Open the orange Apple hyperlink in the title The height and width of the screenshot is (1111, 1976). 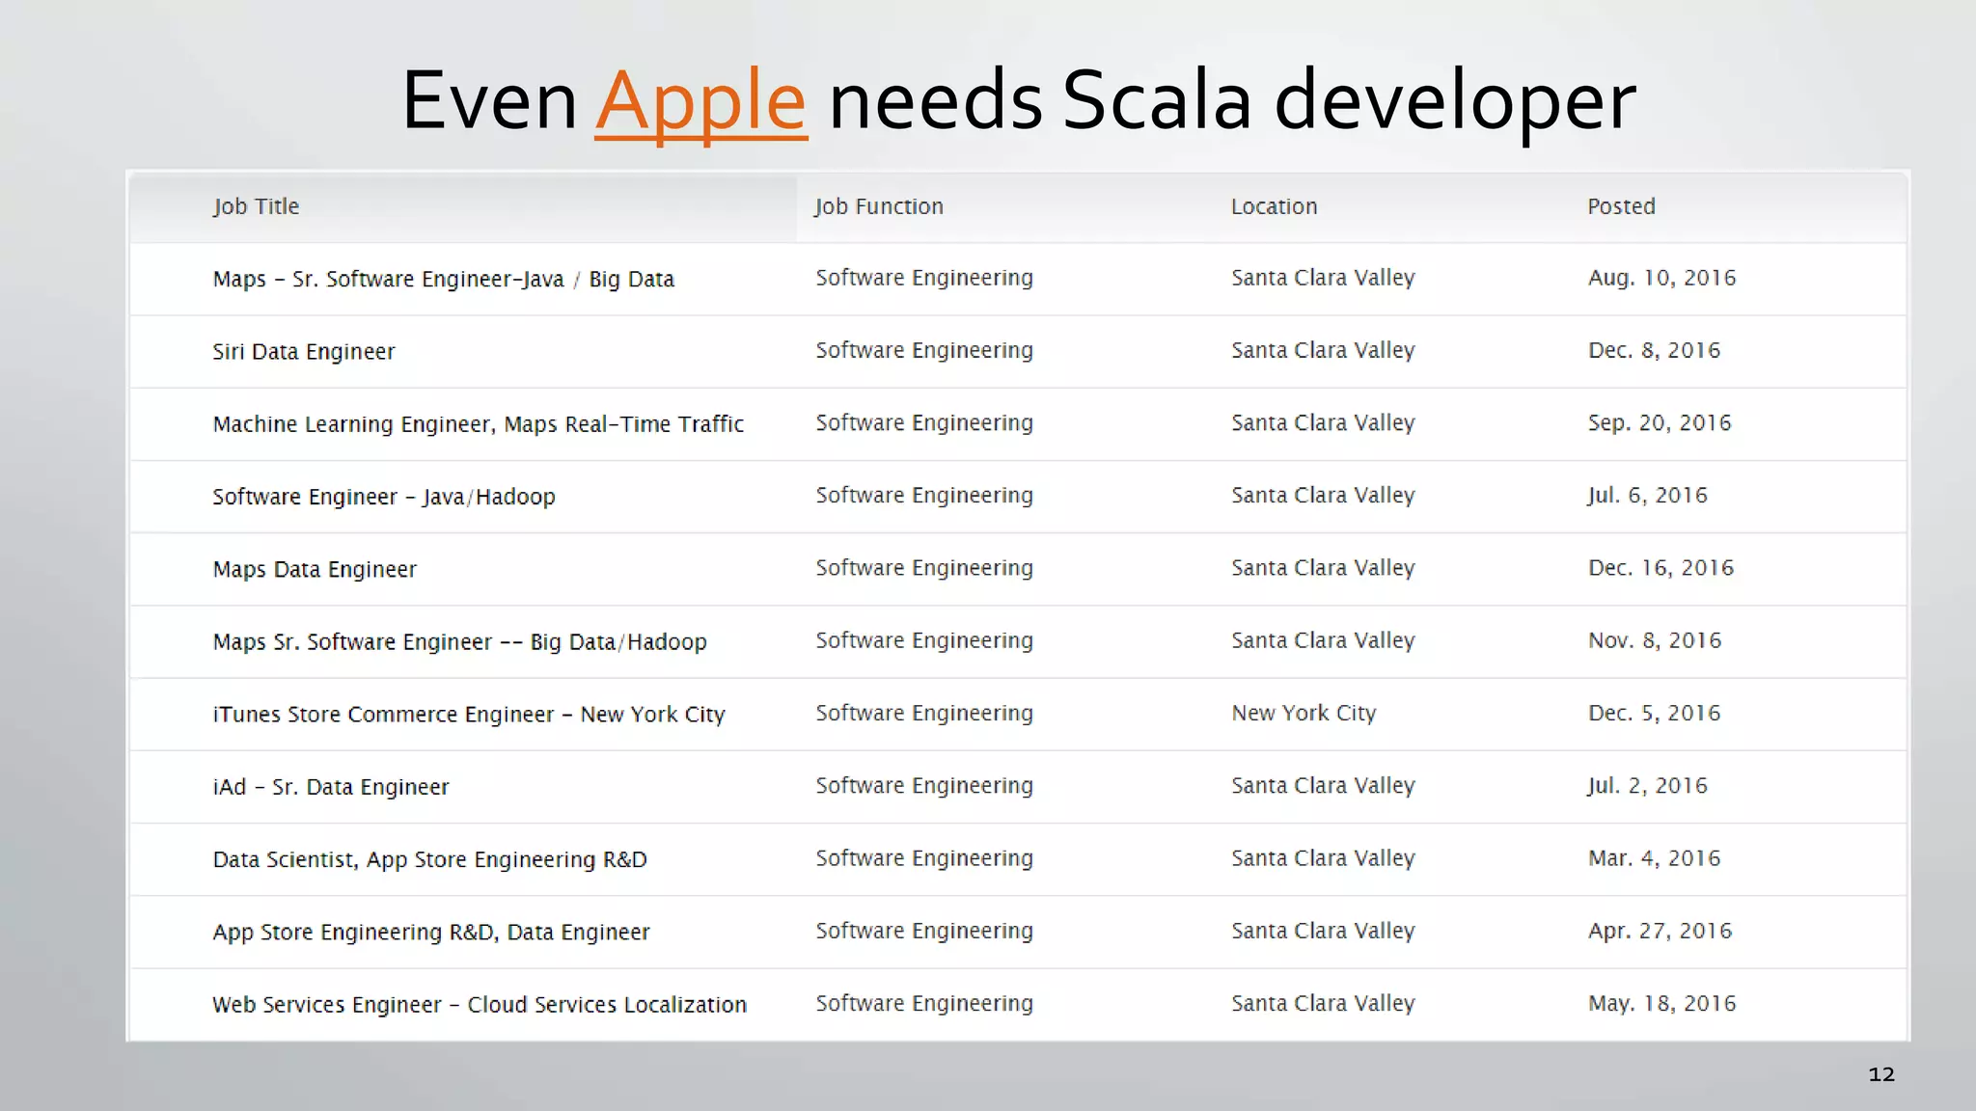[x=701, y=102]
